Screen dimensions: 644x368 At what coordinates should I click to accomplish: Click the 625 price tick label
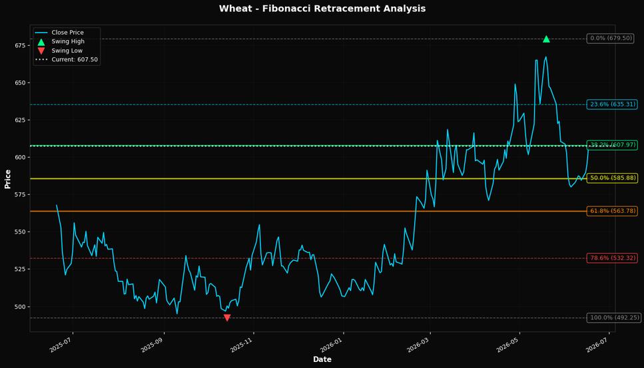coord(20,120)
